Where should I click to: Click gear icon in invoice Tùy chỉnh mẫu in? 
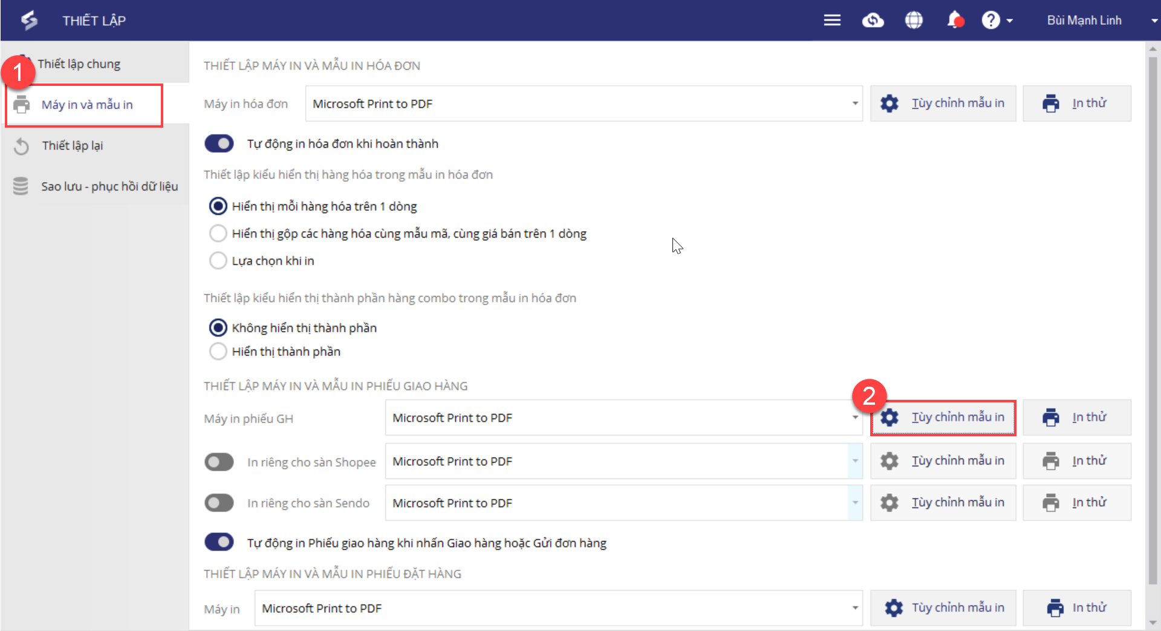[889, 103]
